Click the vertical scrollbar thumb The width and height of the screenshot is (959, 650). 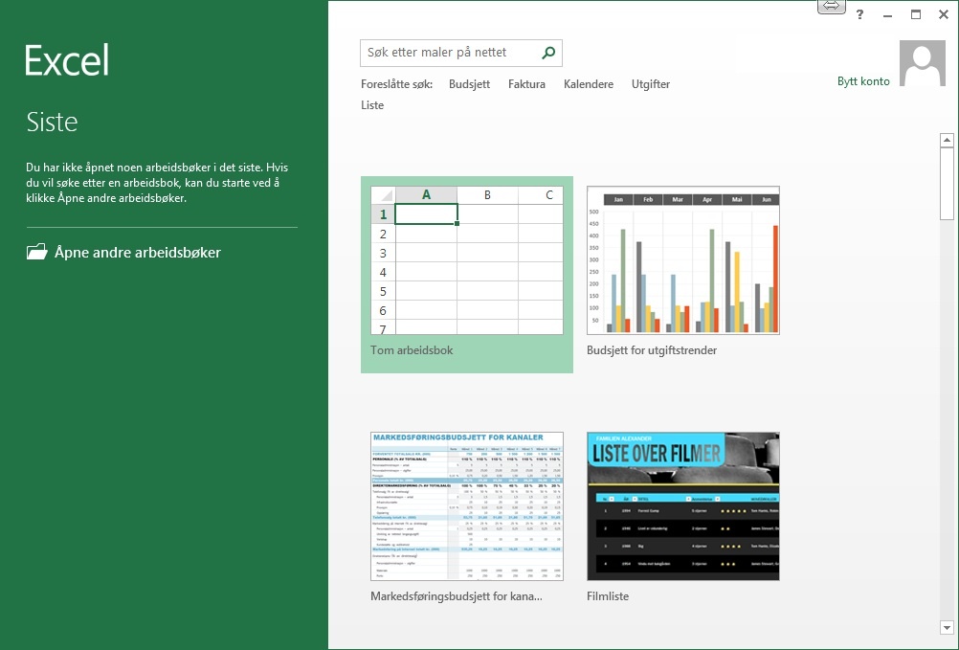point(947,184)
